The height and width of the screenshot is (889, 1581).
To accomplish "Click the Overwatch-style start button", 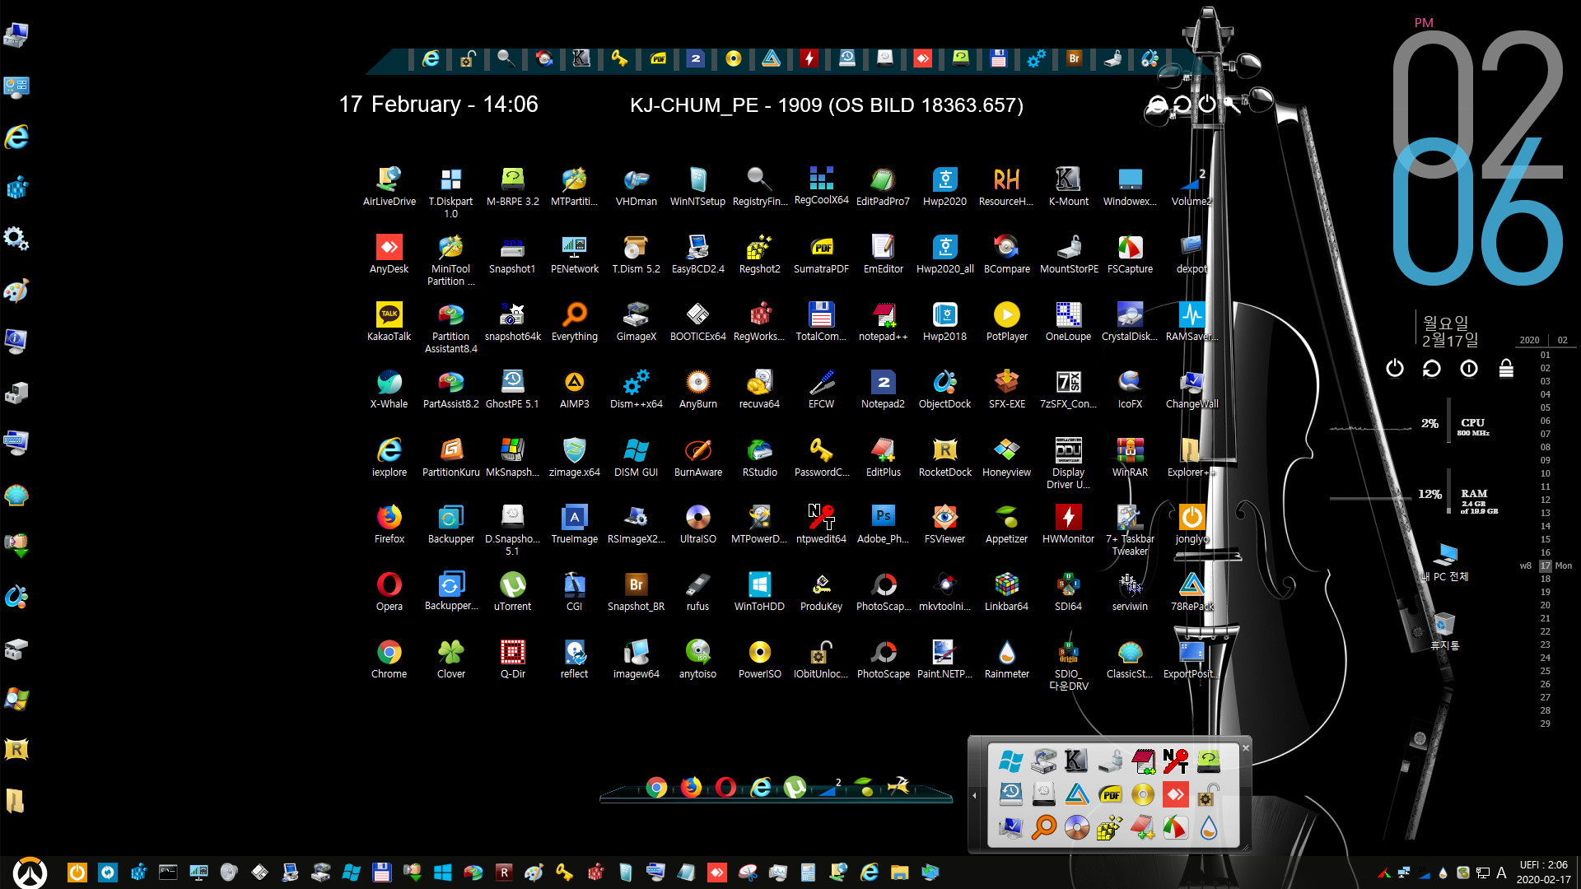I will coord(30,872).
